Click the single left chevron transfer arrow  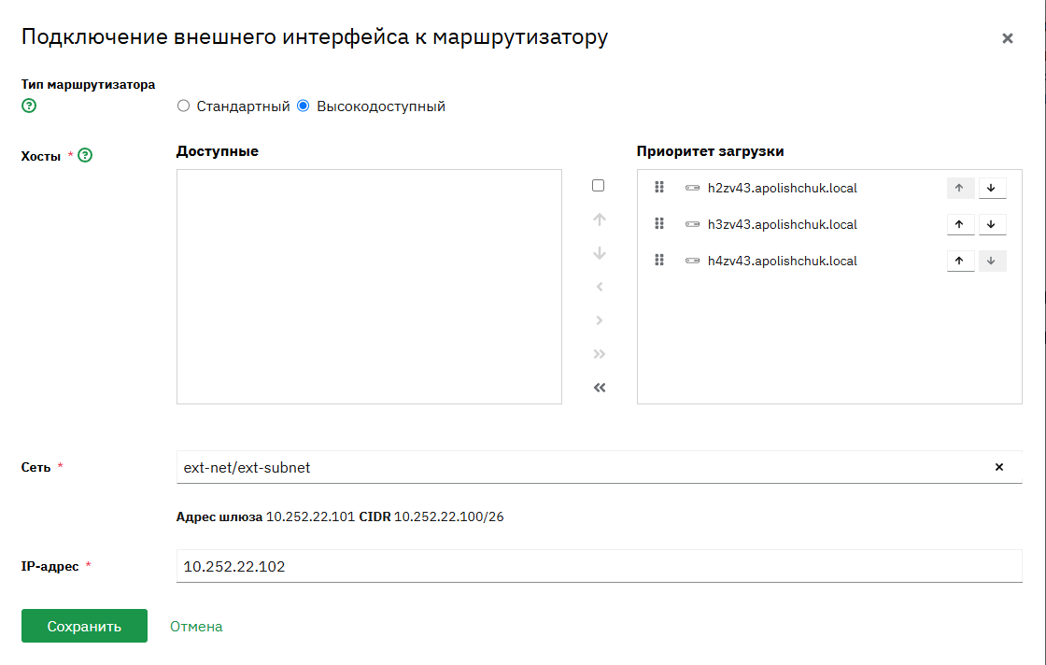[600, 287]
